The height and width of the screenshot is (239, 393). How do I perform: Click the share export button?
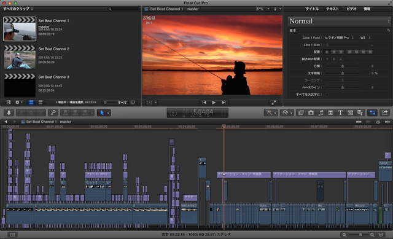[x=384, y=113]
